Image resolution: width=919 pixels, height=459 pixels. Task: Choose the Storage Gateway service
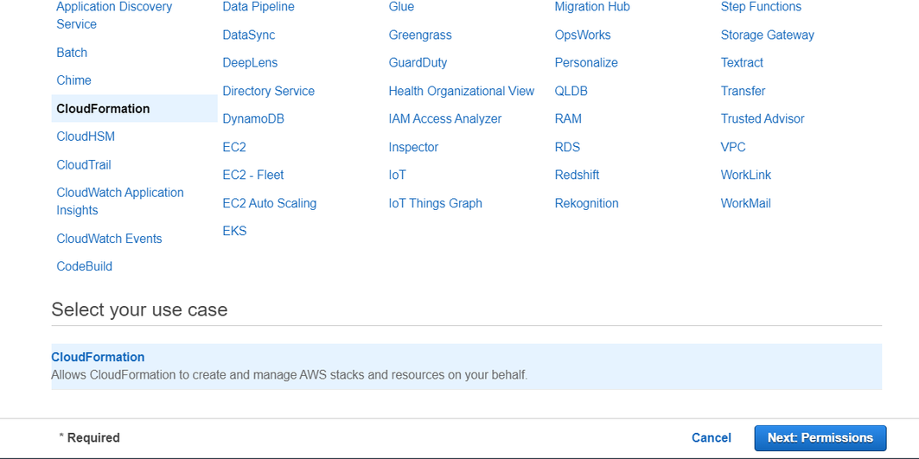coord(767,35)
